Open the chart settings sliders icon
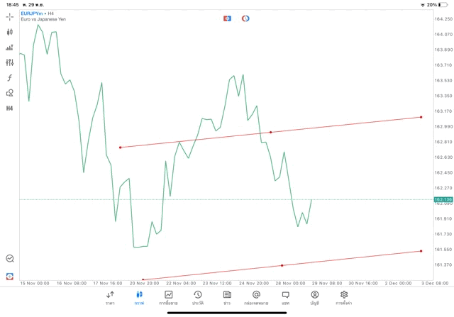 click(x=9, y=62)
